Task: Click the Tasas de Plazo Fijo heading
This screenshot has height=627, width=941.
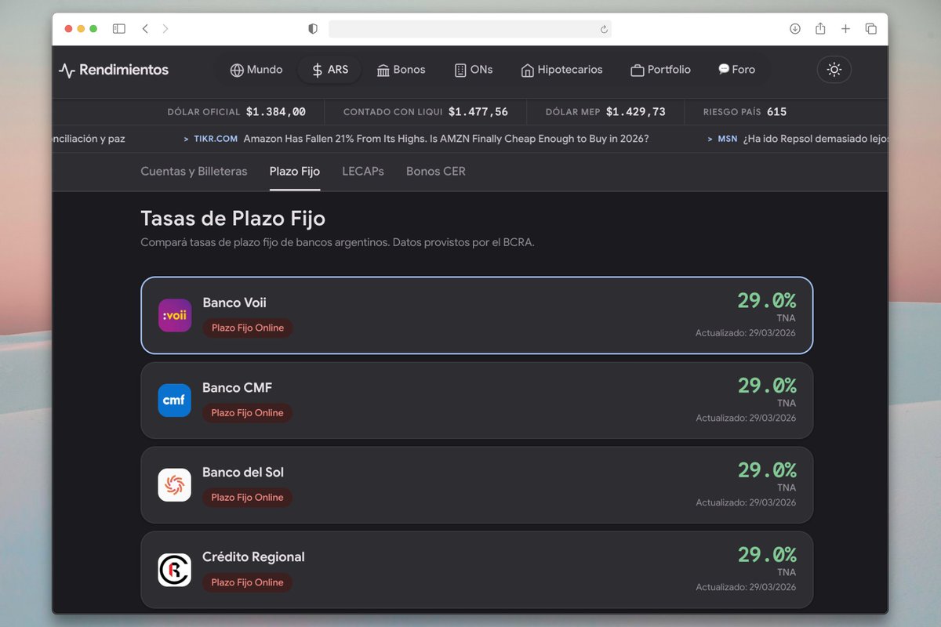Action: tap(233, 218)
